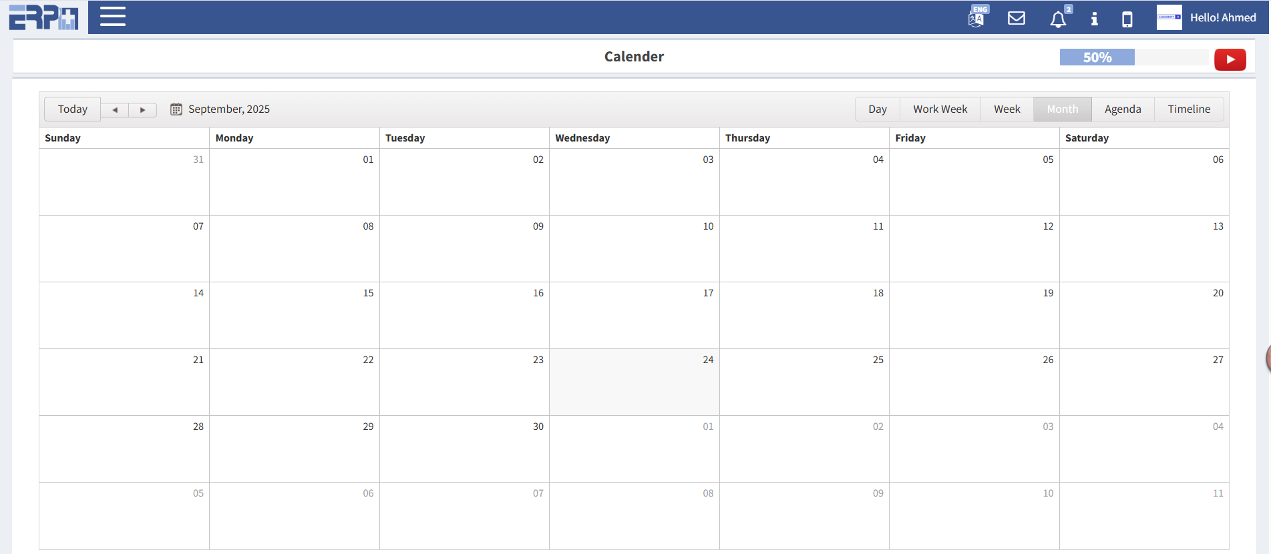Click the user profile avatar thumbnail
This screenshot has height=554, width=1271.
pyautogui.click(x=1169, y=17)
